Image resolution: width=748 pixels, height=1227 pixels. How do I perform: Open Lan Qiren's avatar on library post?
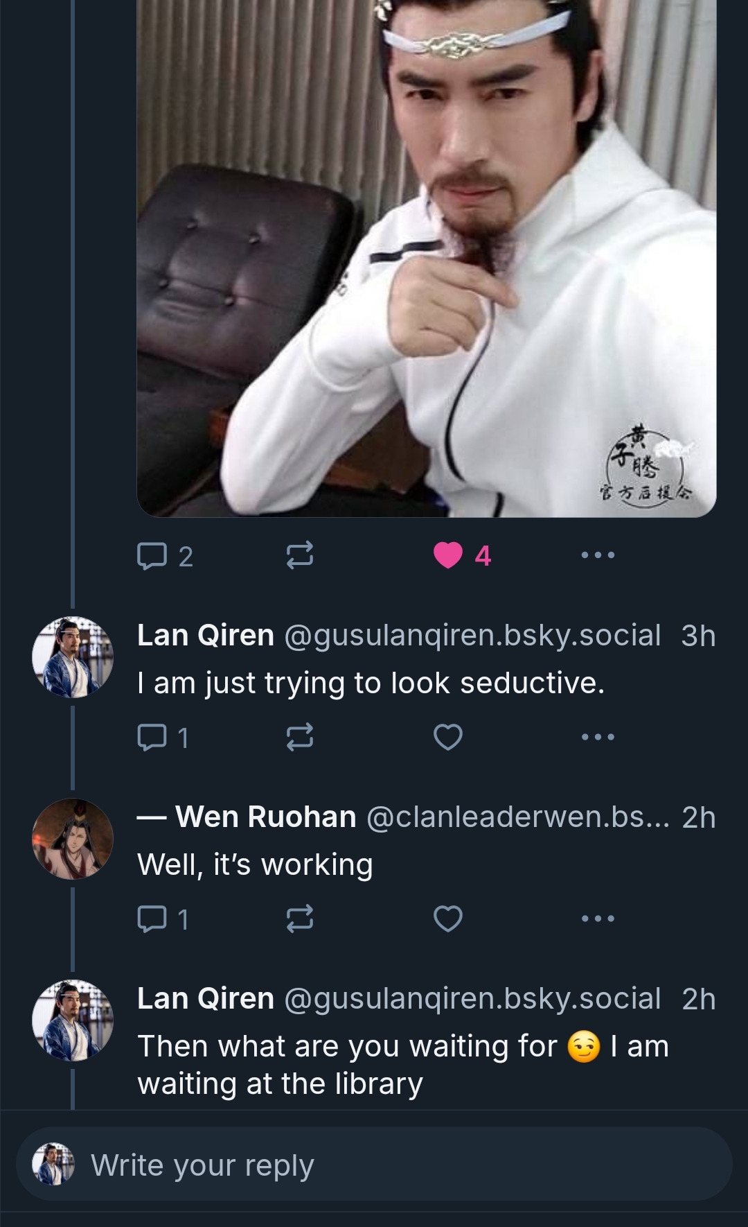tap(73, 1020)
